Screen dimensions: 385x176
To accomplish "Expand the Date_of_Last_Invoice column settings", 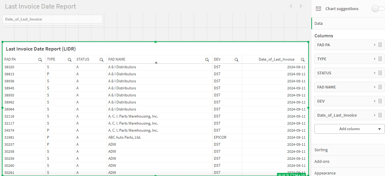I will coord(375,115).
